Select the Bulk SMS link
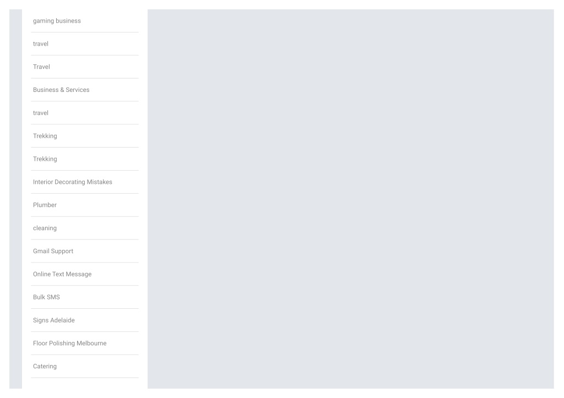The height and width of the screenshot is (398, 564). pos(46,297)
